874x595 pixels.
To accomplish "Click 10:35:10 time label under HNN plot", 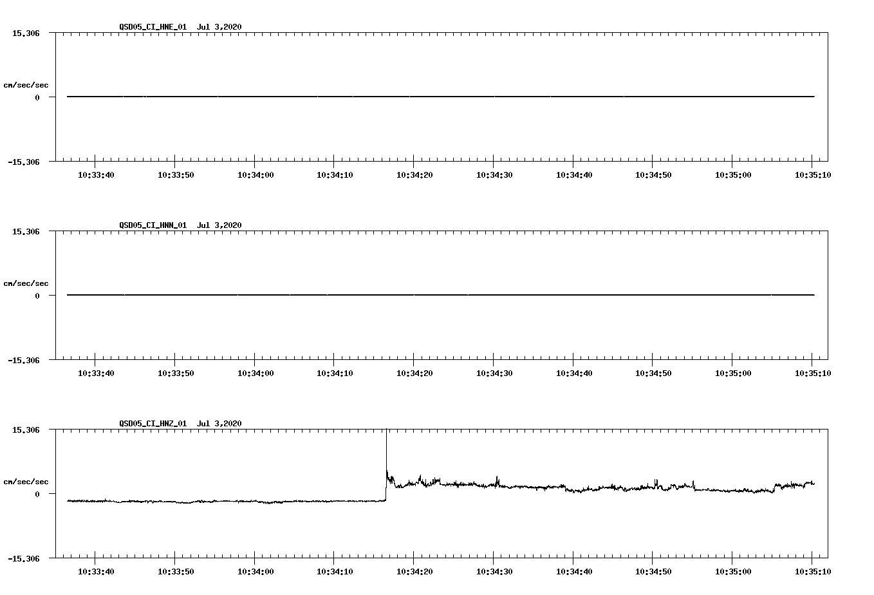I will (x=812, y=373).
